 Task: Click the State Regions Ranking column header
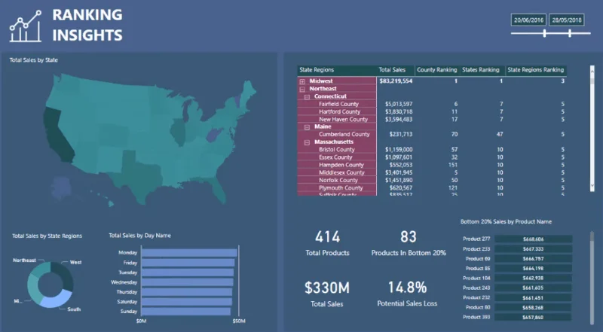[x=536, y=70]
